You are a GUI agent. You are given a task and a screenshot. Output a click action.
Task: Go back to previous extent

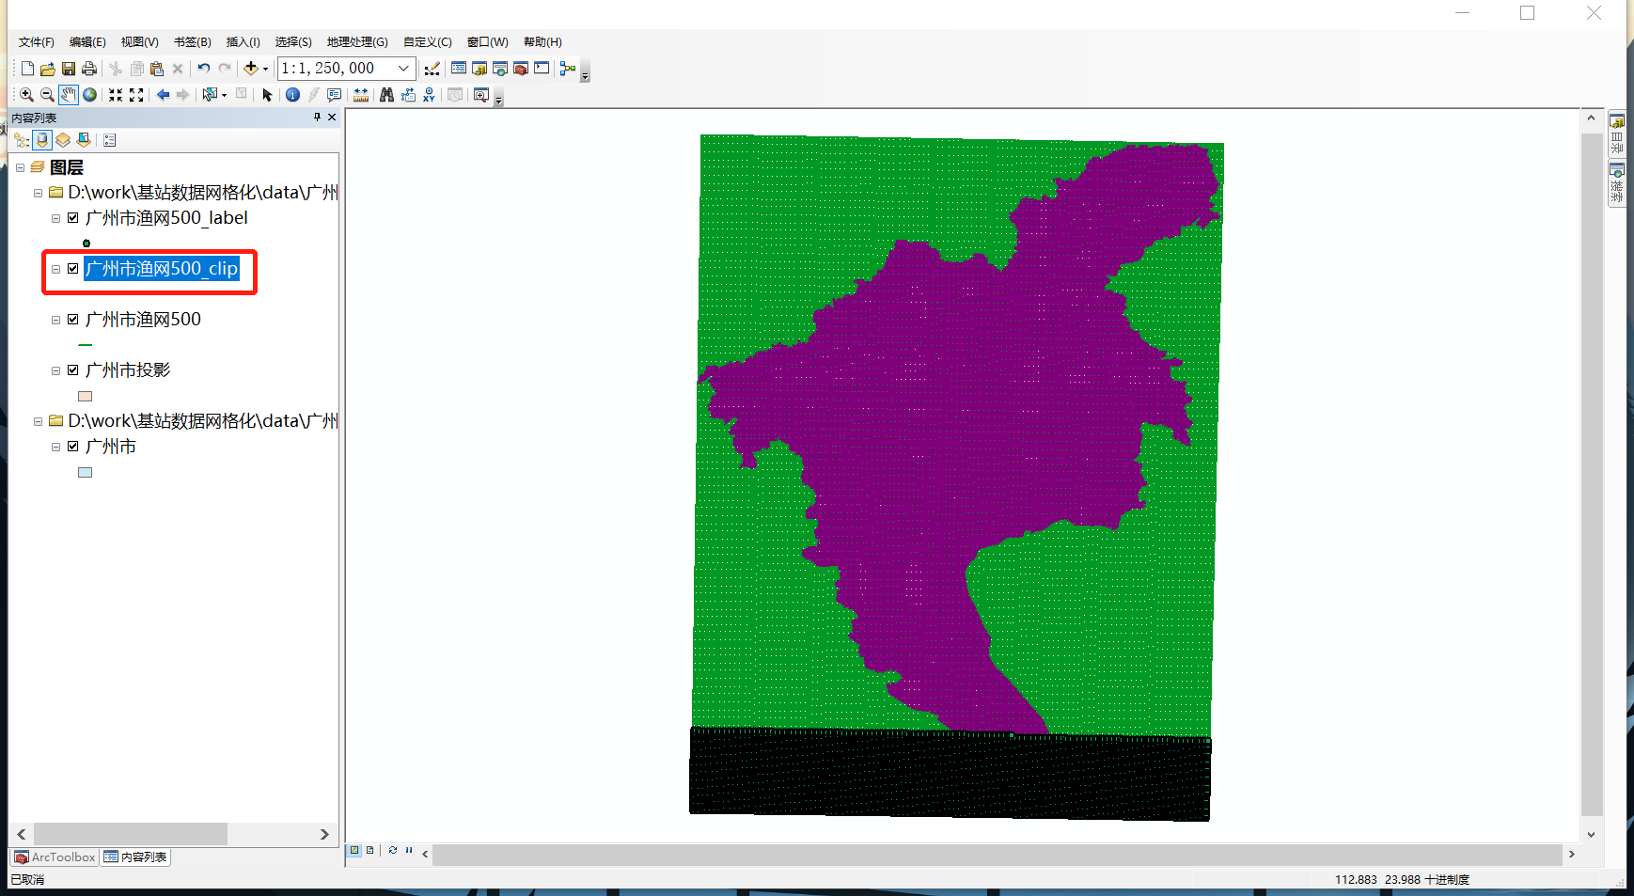click(163, 95)
